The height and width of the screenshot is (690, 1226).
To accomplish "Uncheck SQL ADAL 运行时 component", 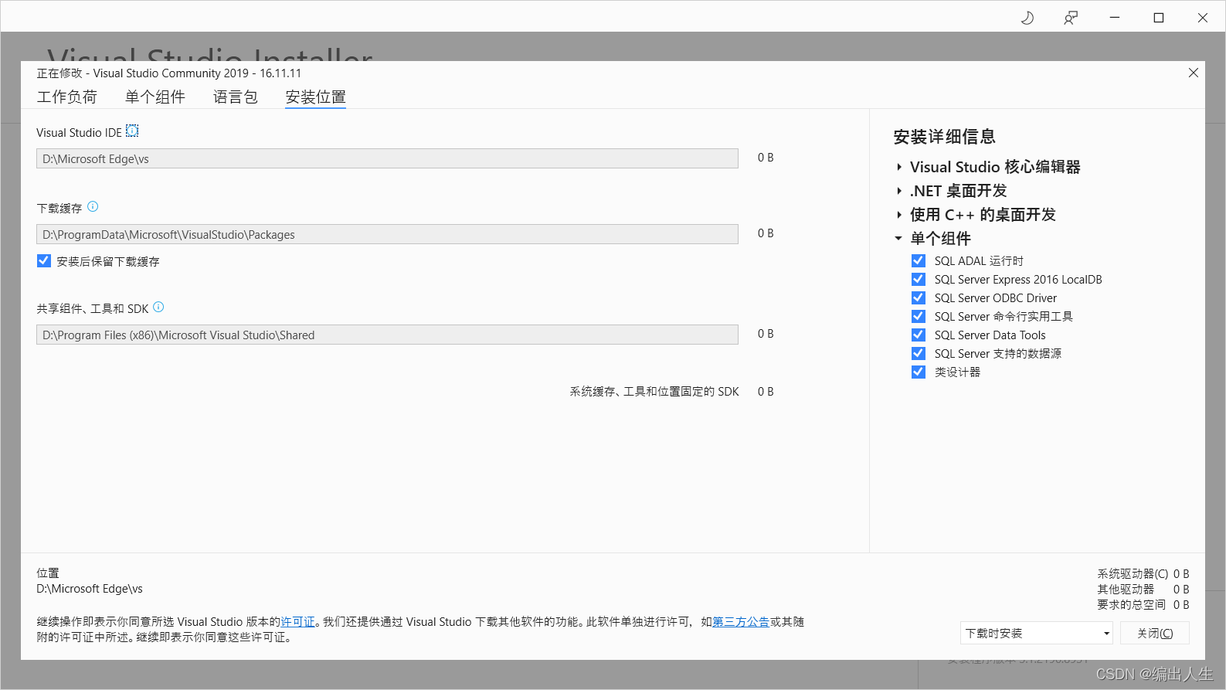I will (919, 261).
